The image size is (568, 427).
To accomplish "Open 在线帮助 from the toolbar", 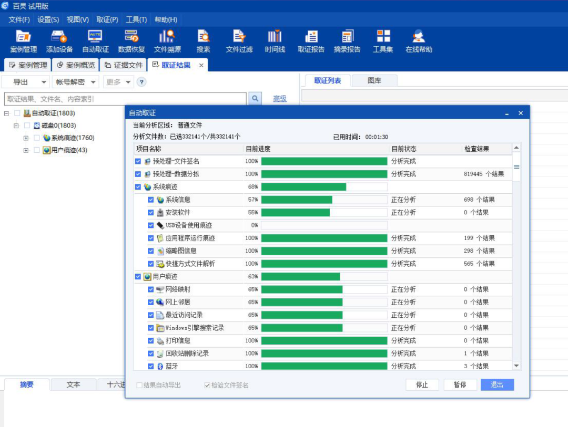I will pos(419,41).
